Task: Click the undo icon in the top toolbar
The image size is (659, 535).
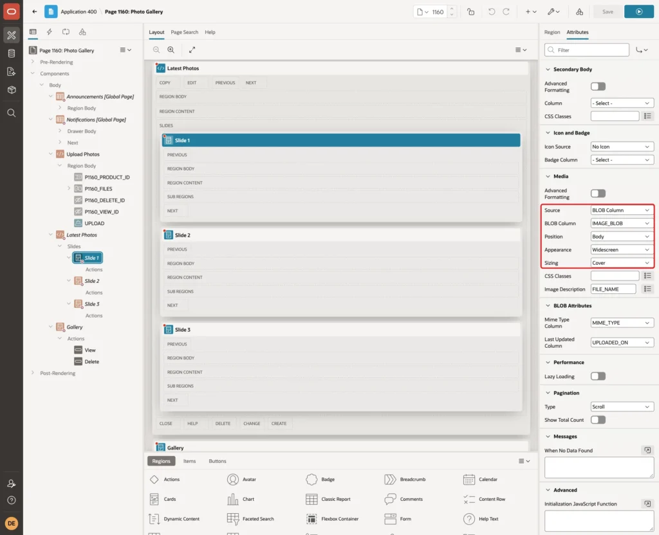Action: click(491, 12)
